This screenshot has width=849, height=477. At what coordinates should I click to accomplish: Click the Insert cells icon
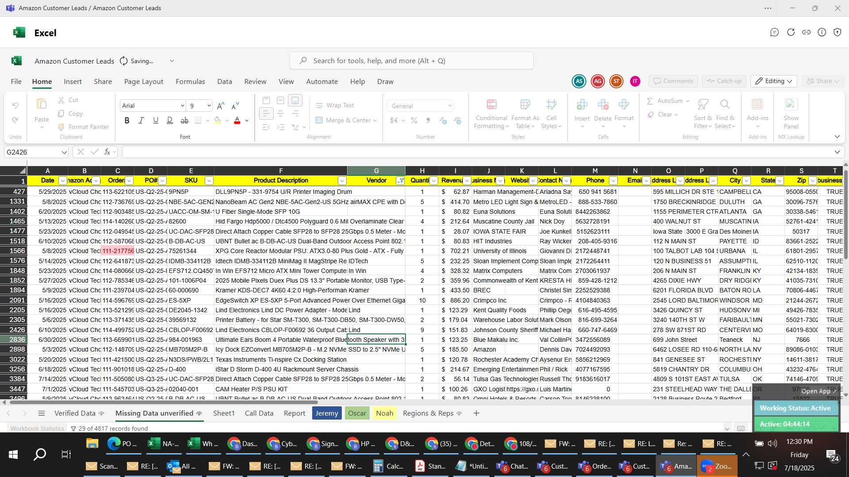(x=582, y=105)
